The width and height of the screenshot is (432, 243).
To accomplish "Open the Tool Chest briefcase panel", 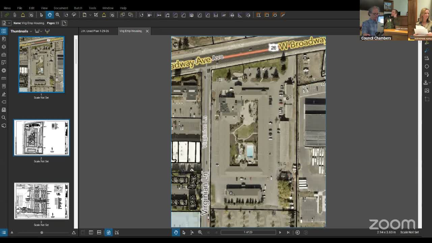I will (4, 55).
